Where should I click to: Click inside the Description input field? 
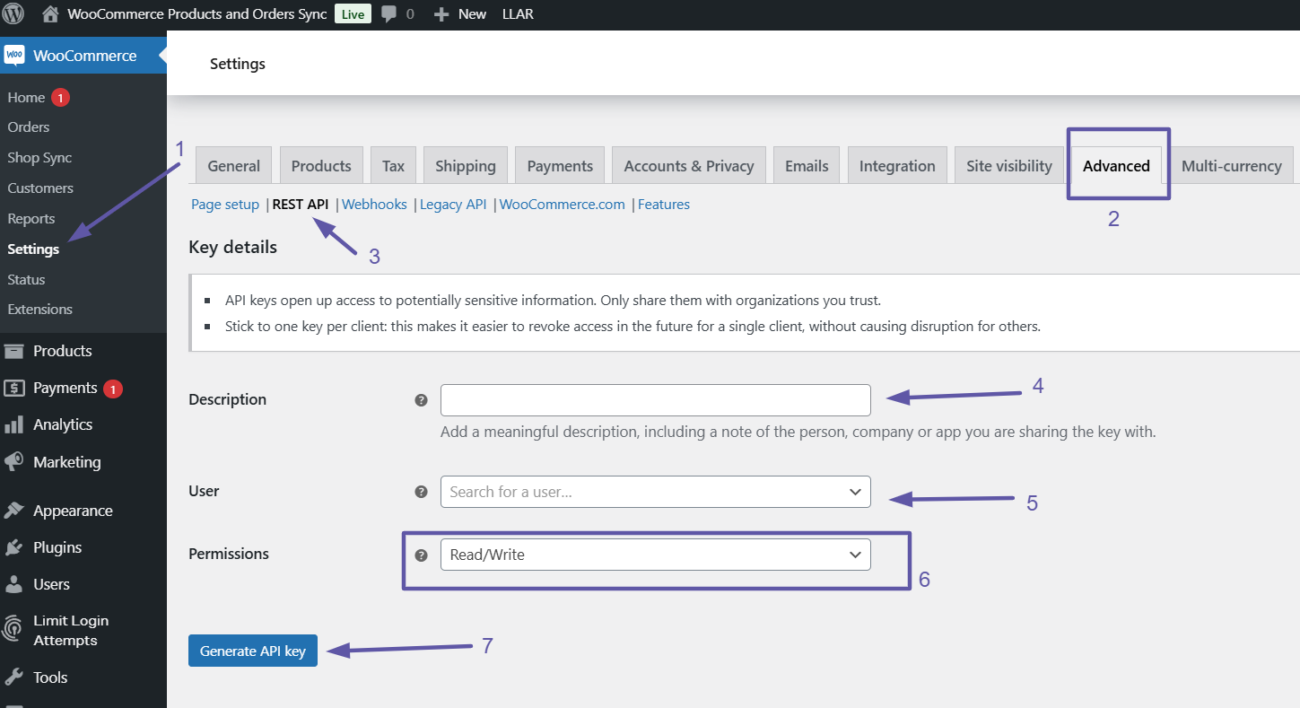tap(655, 400)
